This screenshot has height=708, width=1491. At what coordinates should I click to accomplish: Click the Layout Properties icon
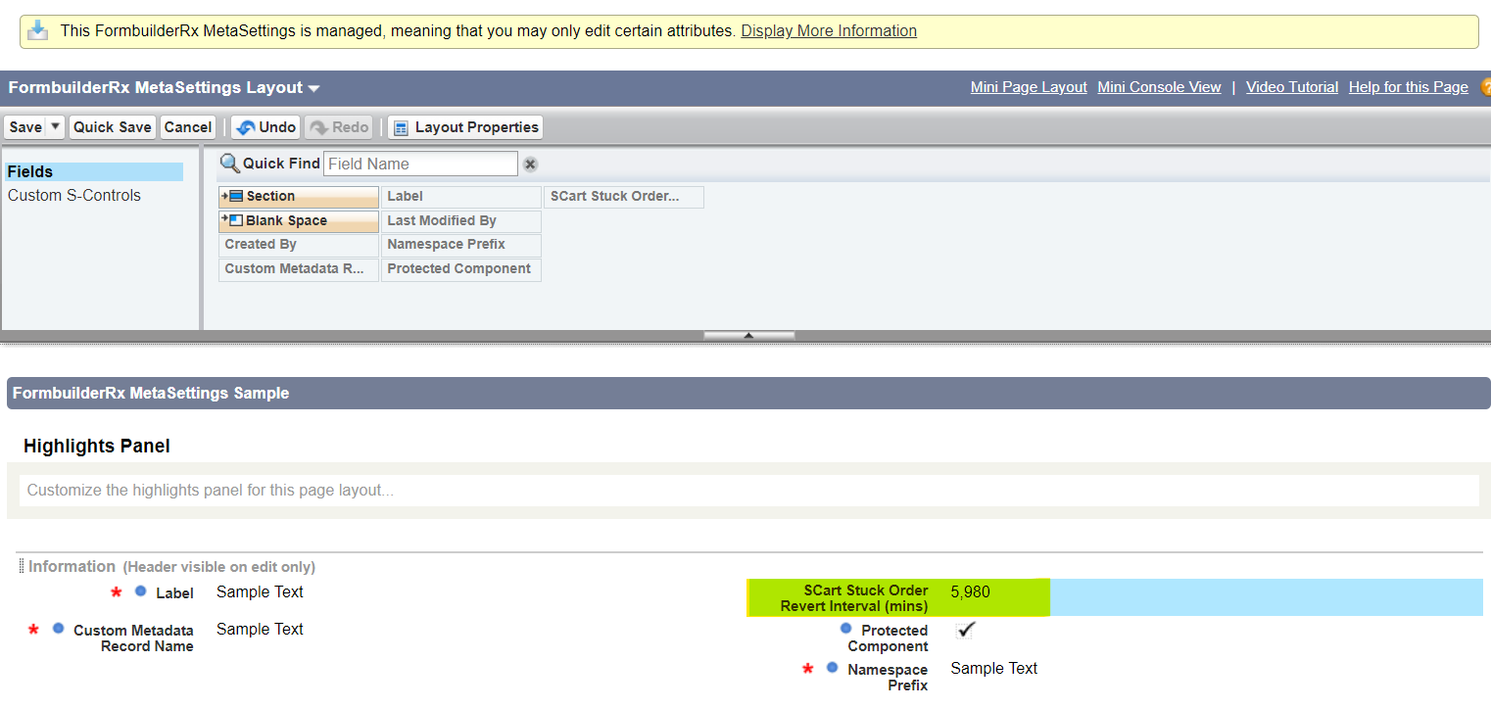(x=401, y=128)
